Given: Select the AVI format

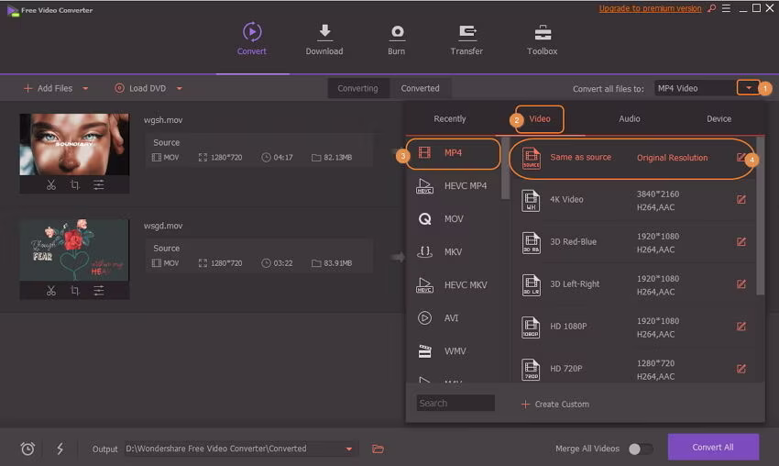Looking at the screenshot, I should click(x=452, y=317).
